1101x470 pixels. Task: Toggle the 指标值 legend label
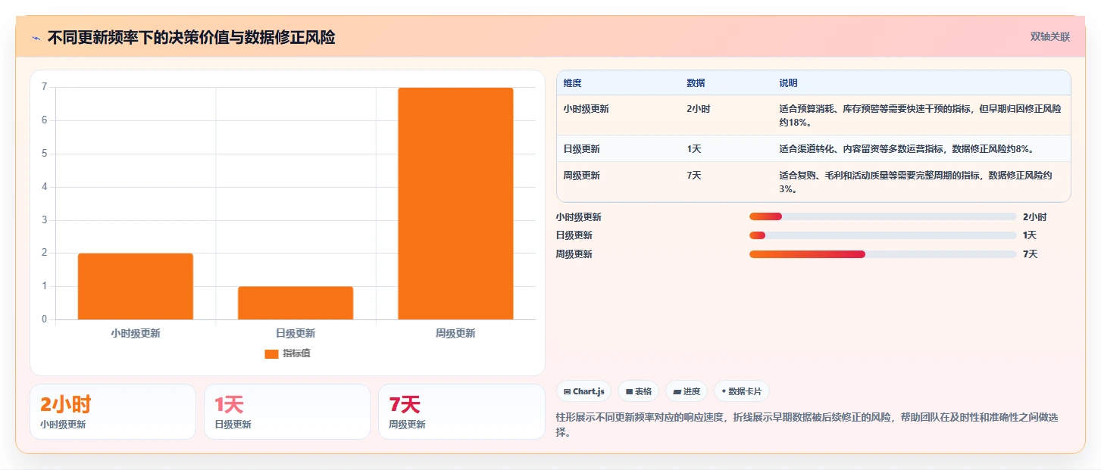coord(296,353)
